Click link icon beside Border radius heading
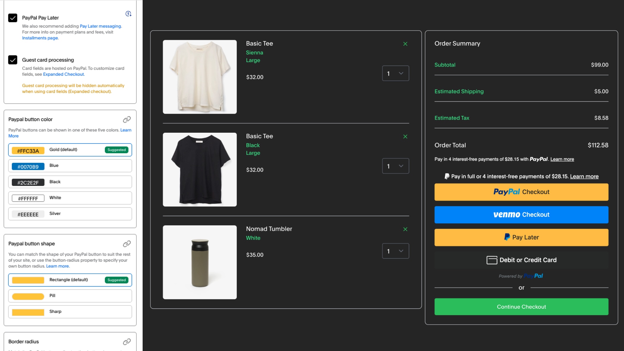This screenshot has width=624, height=351. [x=127, y=342]
